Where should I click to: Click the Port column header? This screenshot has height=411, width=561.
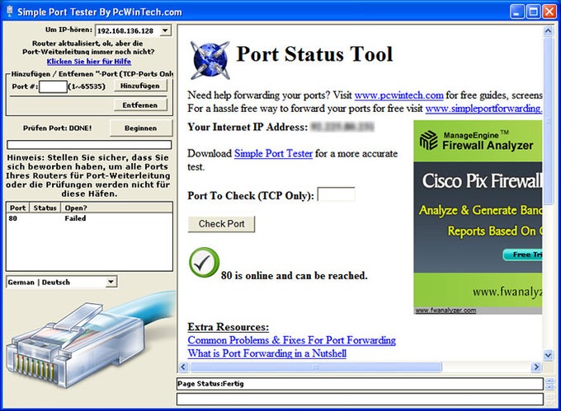click(x=18, y=208)
